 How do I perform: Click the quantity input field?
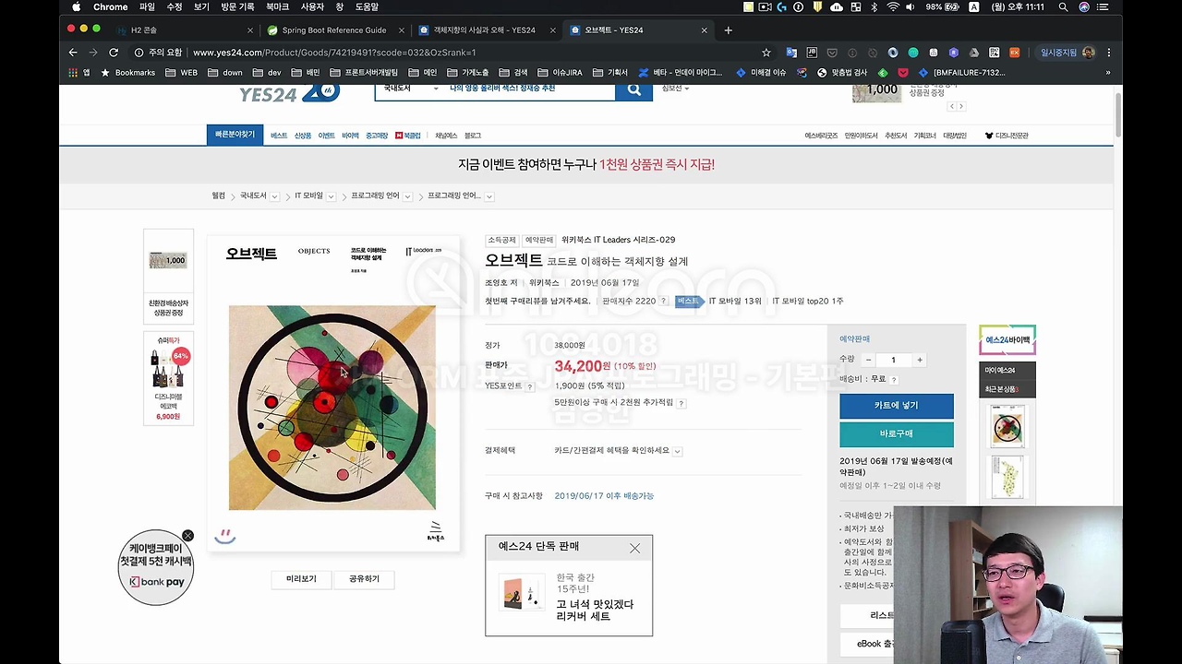[x=893, y=360]
